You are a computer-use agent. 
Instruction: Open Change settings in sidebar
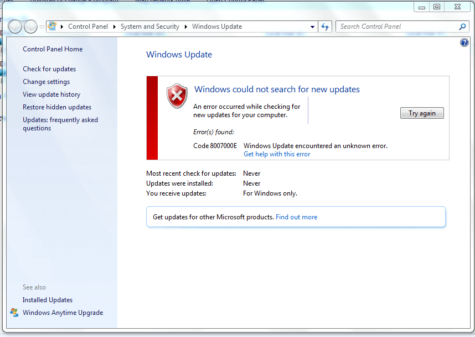[x=47, y=82]
